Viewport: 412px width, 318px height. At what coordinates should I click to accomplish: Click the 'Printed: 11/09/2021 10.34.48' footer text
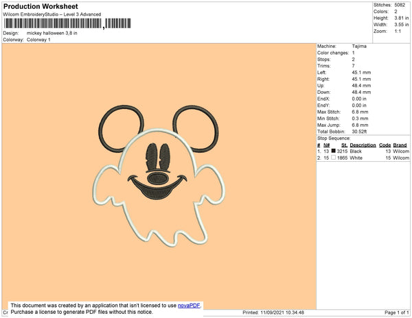tap(273, 313)
